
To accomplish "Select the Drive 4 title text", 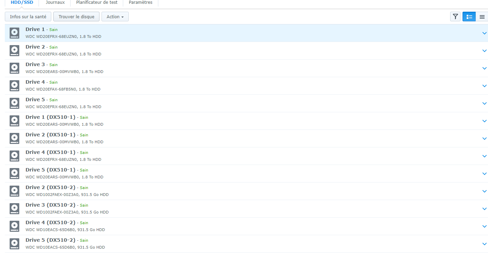I will click(35, 82).
